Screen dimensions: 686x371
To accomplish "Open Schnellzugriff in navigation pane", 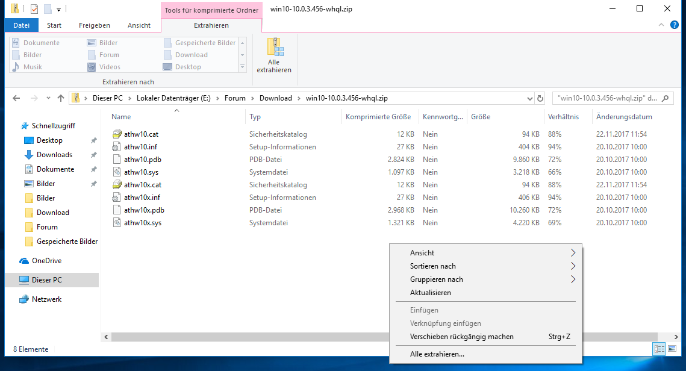I will [x=54, y=125].
